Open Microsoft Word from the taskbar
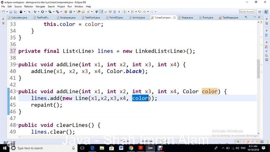Image resolution: width=270 pixels, height=152 pixels. (x=121, y=148)
